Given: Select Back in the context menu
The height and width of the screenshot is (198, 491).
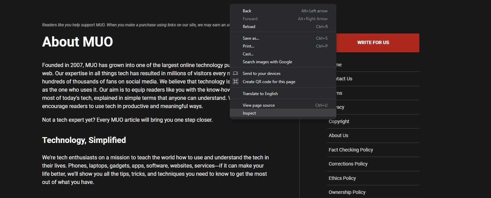Looking at the screenshot, I should (x=247, y=11).
